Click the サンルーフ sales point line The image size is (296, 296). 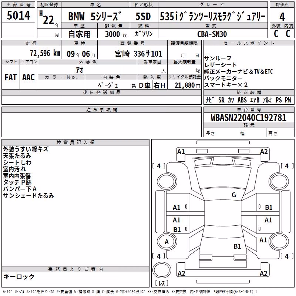(218, 58)
